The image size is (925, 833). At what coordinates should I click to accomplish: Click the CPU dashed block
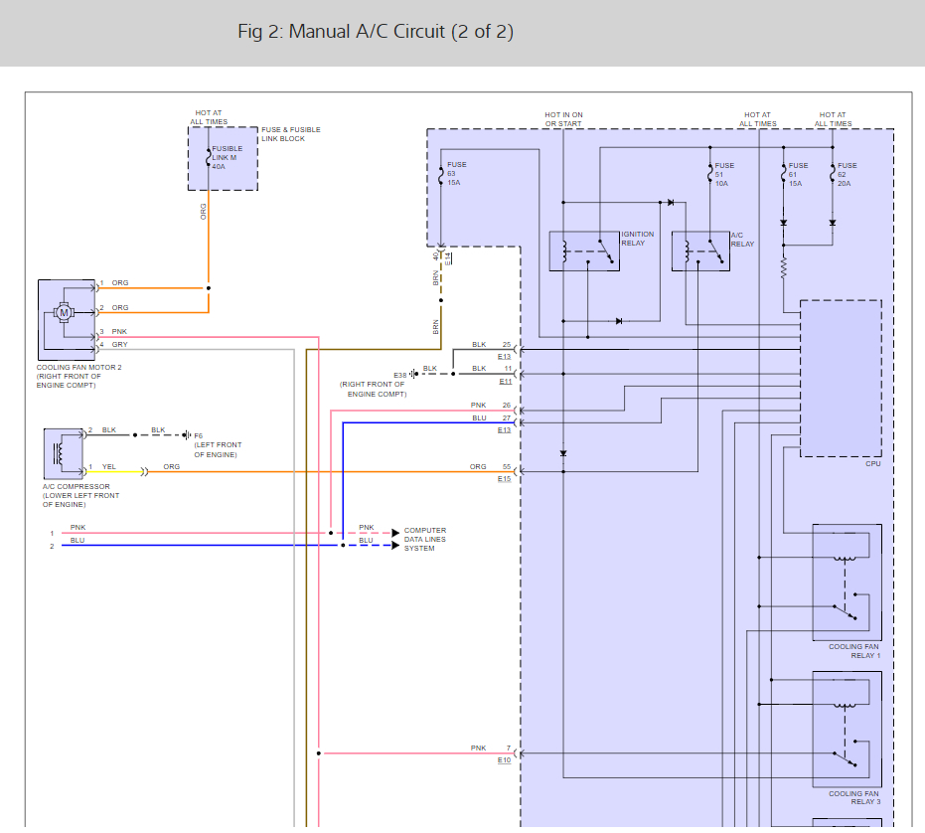841,378
